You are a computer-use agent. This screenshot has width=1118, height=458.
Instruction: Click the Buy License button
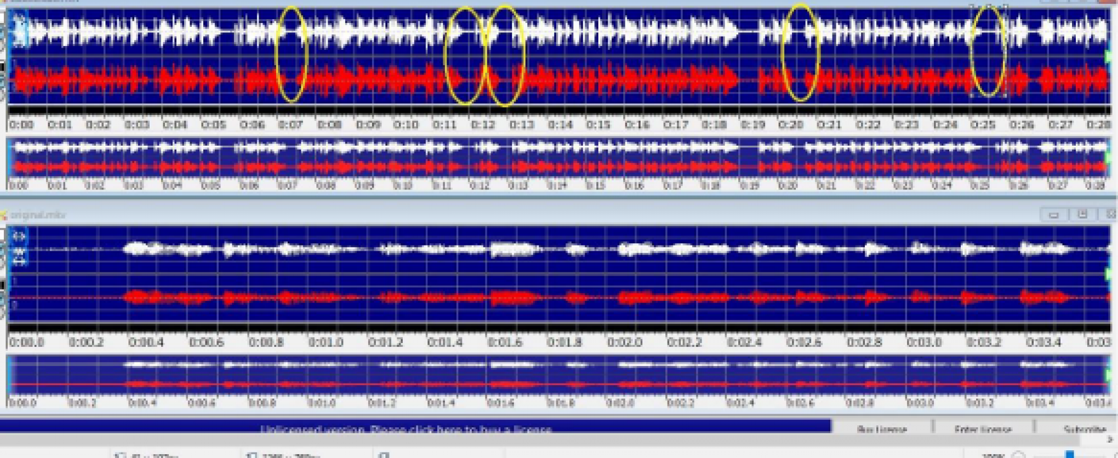[882, 428]
